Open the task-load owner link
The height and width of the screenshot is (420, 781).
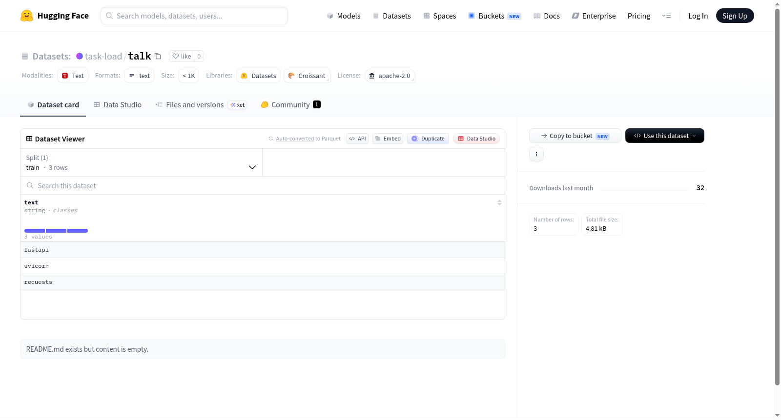(x=103, y=56)
